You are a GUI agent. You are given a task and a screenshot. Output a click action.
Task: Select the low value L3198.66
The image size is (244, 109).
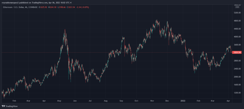point(62,7)
